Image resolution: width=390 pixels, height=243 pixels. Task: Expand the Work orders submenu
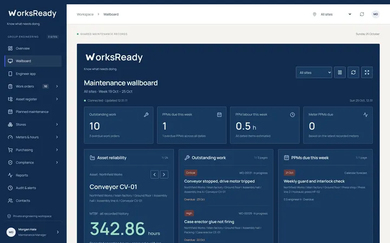(57, 86)
